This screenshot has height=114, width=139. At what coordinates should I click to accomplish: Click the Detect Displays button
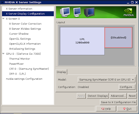[x=98, y=96]
